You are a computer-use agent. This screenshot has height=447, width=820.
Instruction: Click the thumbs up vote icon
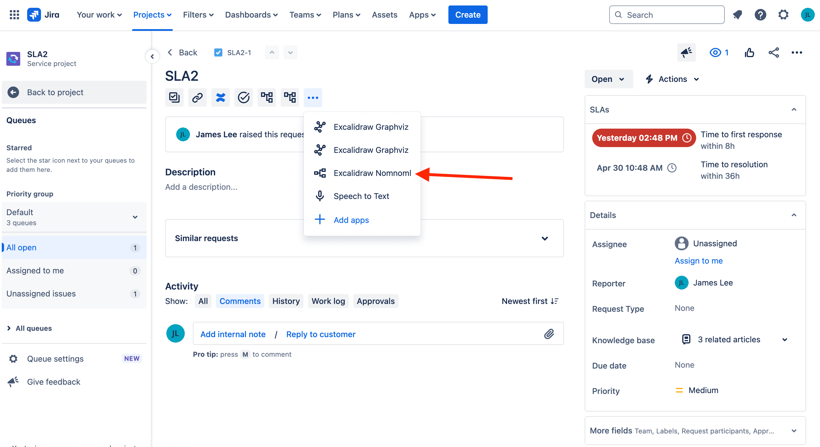coord(749,52)
